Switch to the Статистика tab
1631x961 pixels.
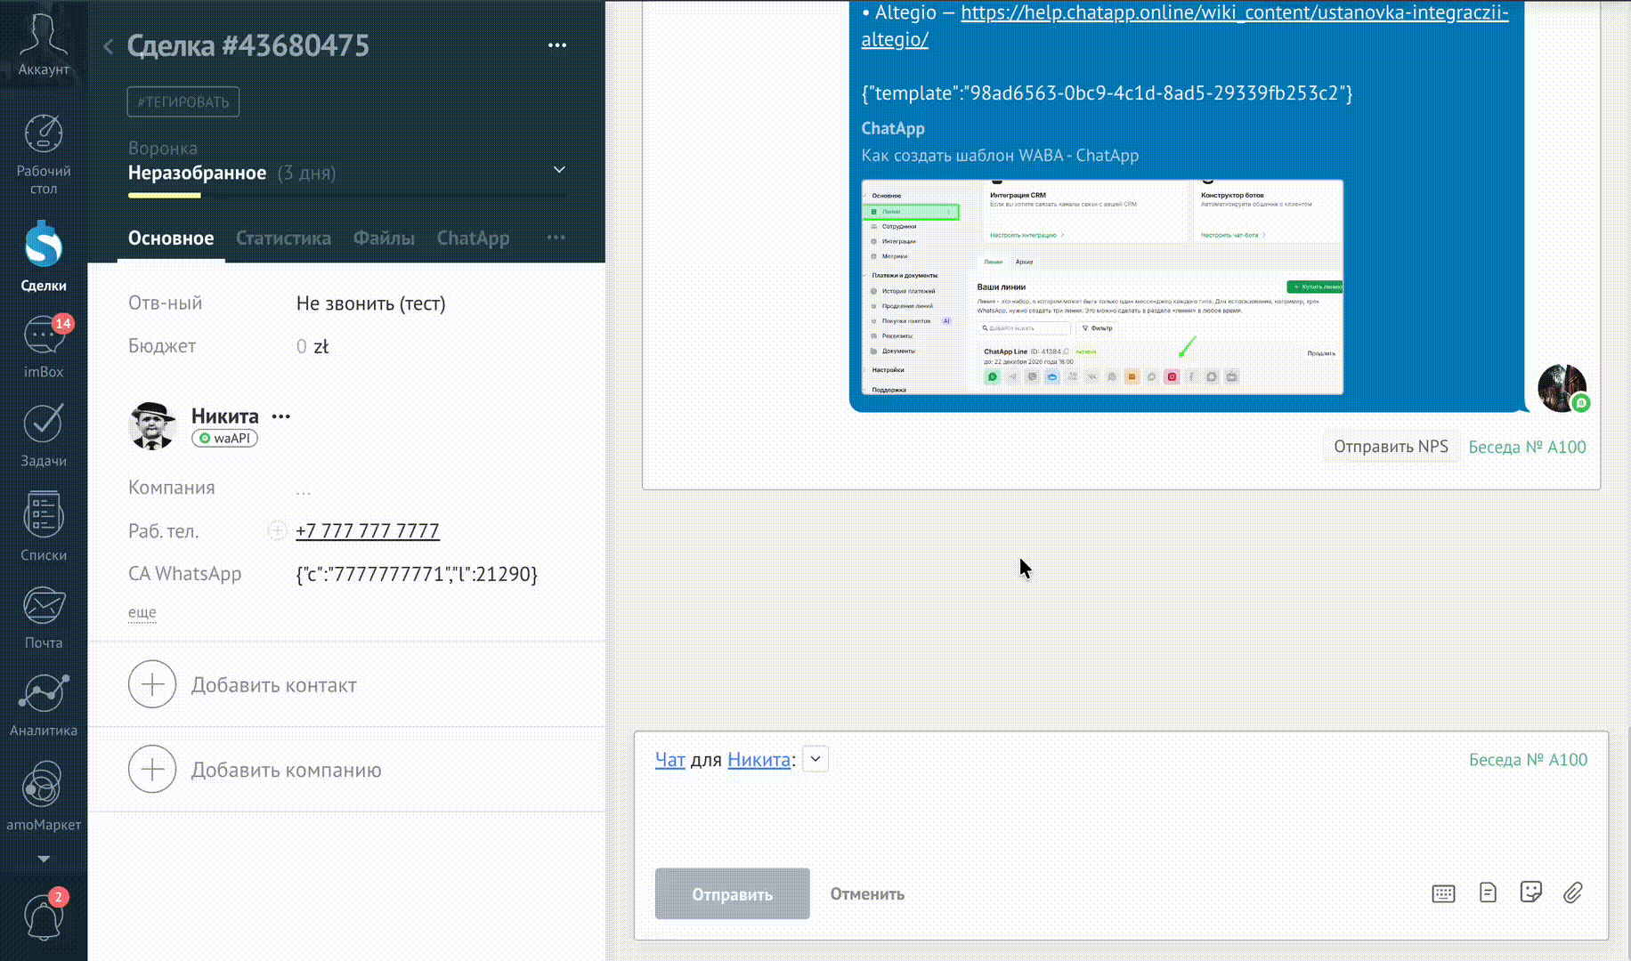click(283, 238)
